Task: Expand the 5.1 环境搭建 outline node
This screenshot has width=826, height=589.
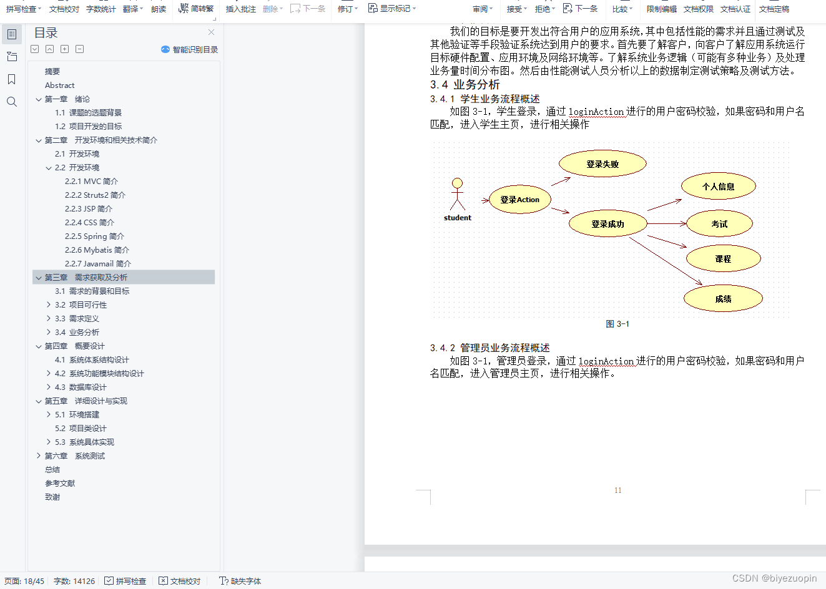Action: 49,414
